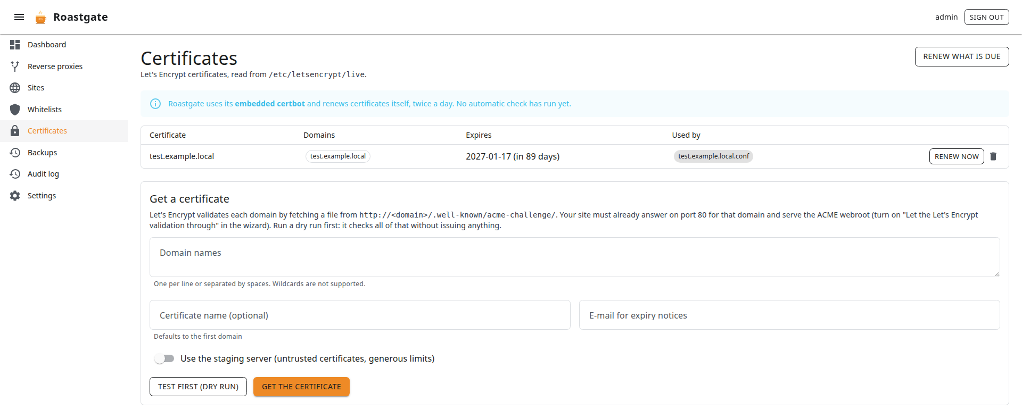
Task: Click the Roastgate title text
Action: click(80, 17)
